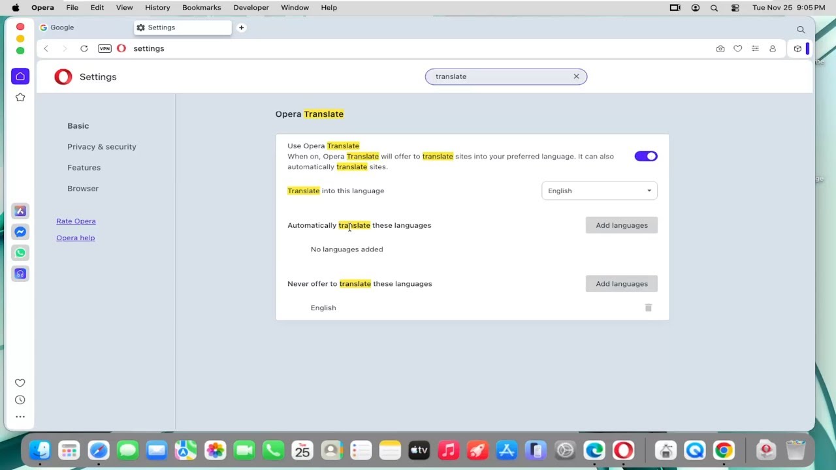The width and height of the screenshot is (836, 470).
Task: Disable the Use Opera Translate switch
Action: point(646,156)
